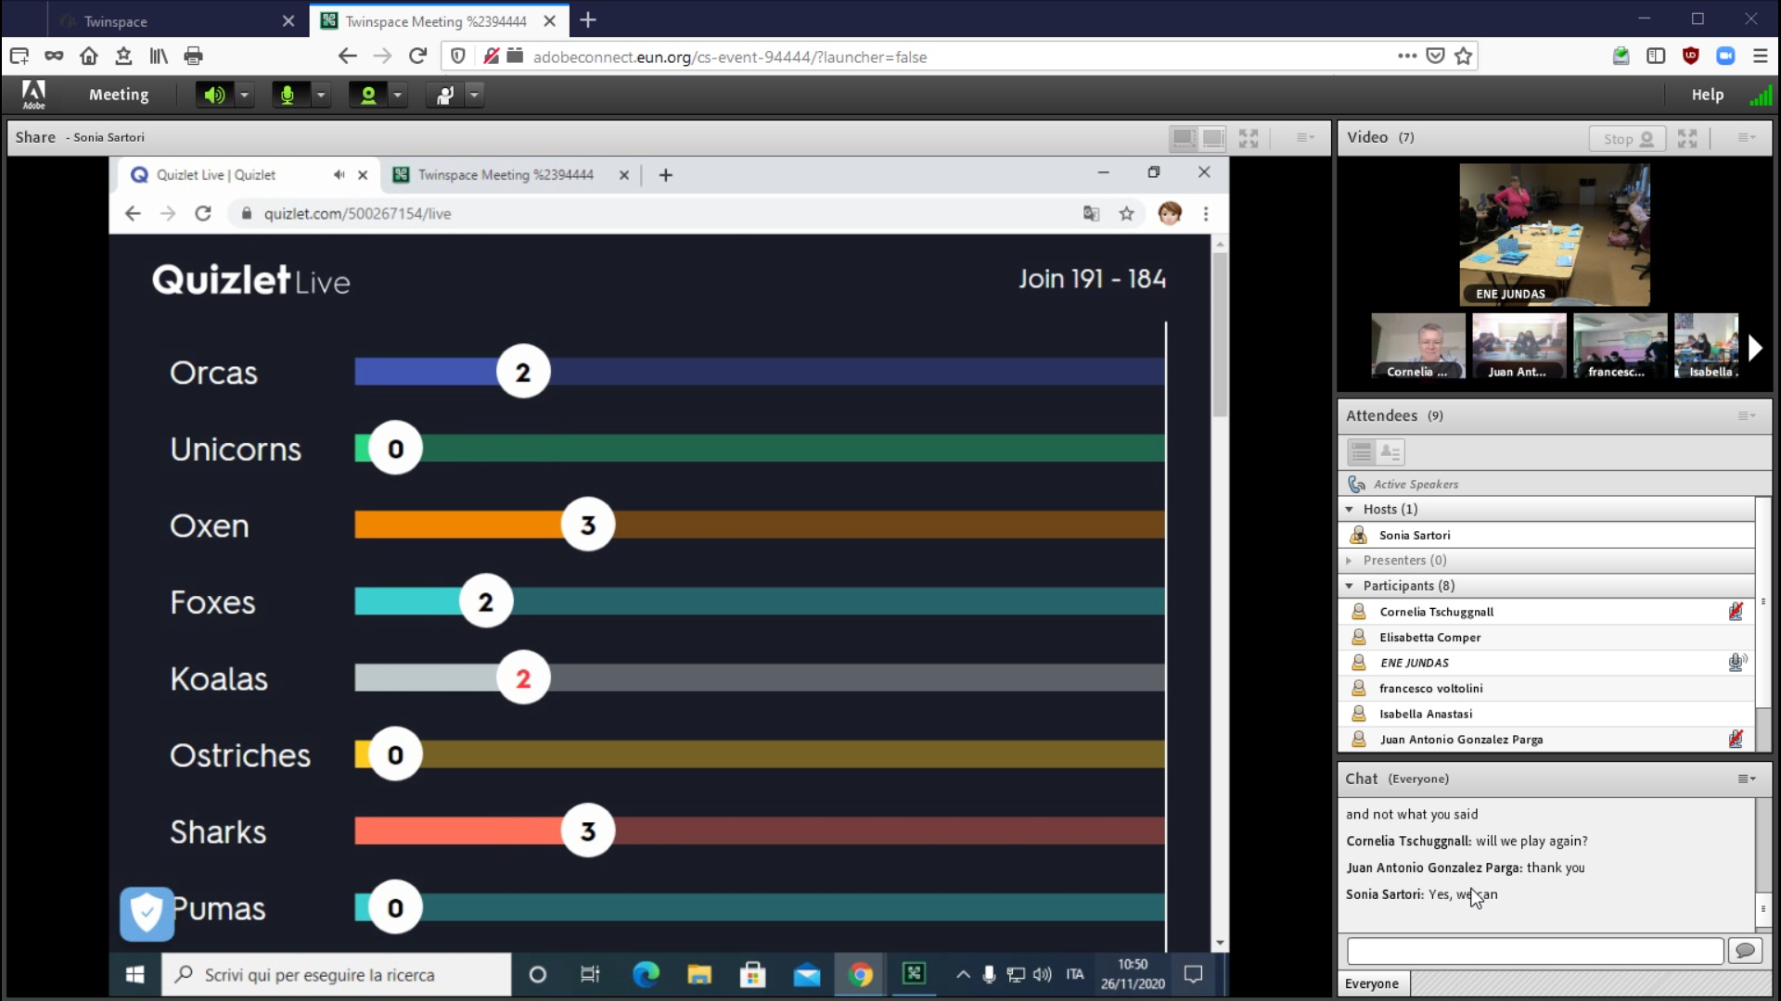Click the chat message input field
Screen dimensions: 1781x1001
(x=1534, y=950)
